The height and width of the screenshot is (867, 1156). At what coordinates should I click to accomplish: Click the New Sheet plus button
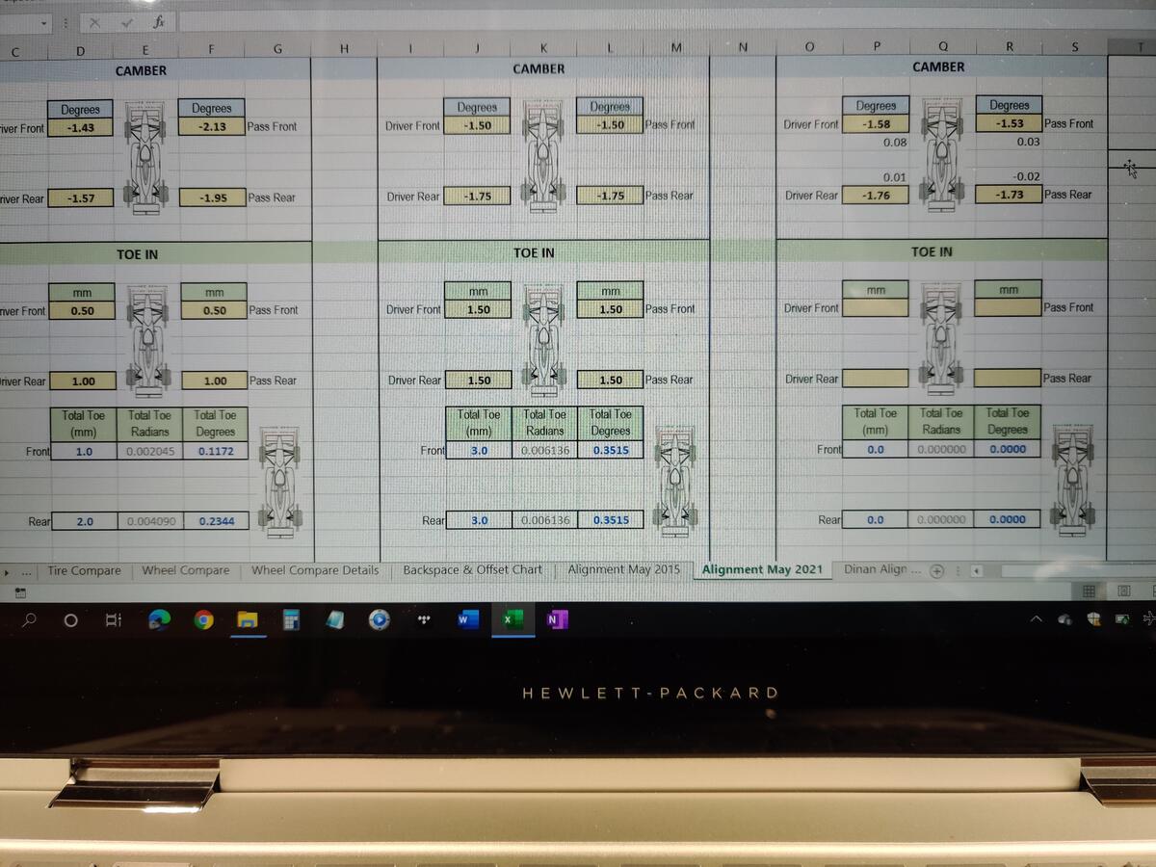pyautogui.click(x=935, y=571)
